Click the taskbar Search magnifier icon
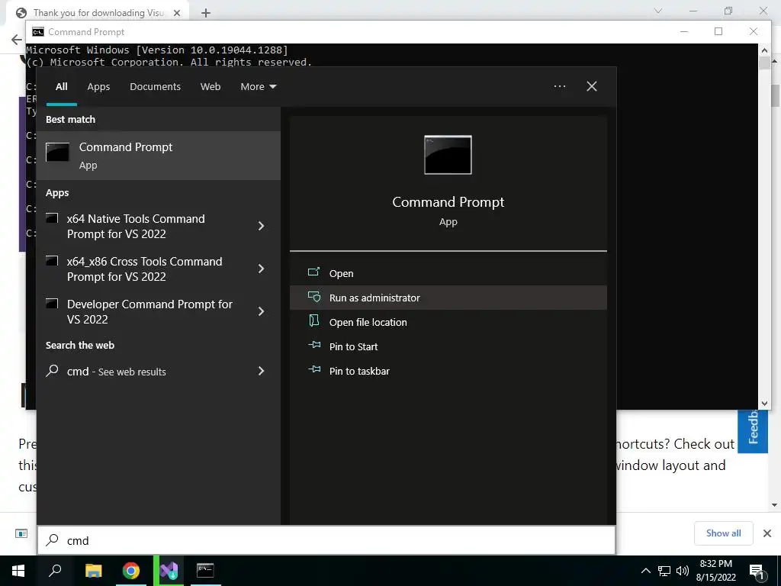This screenshot has height=586, width=781. [x=55, y=571]
